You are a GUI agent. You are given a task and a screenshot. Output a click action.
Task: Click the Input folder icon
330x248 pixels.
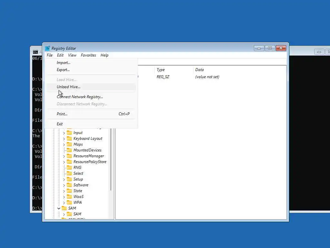pos(69,133)
